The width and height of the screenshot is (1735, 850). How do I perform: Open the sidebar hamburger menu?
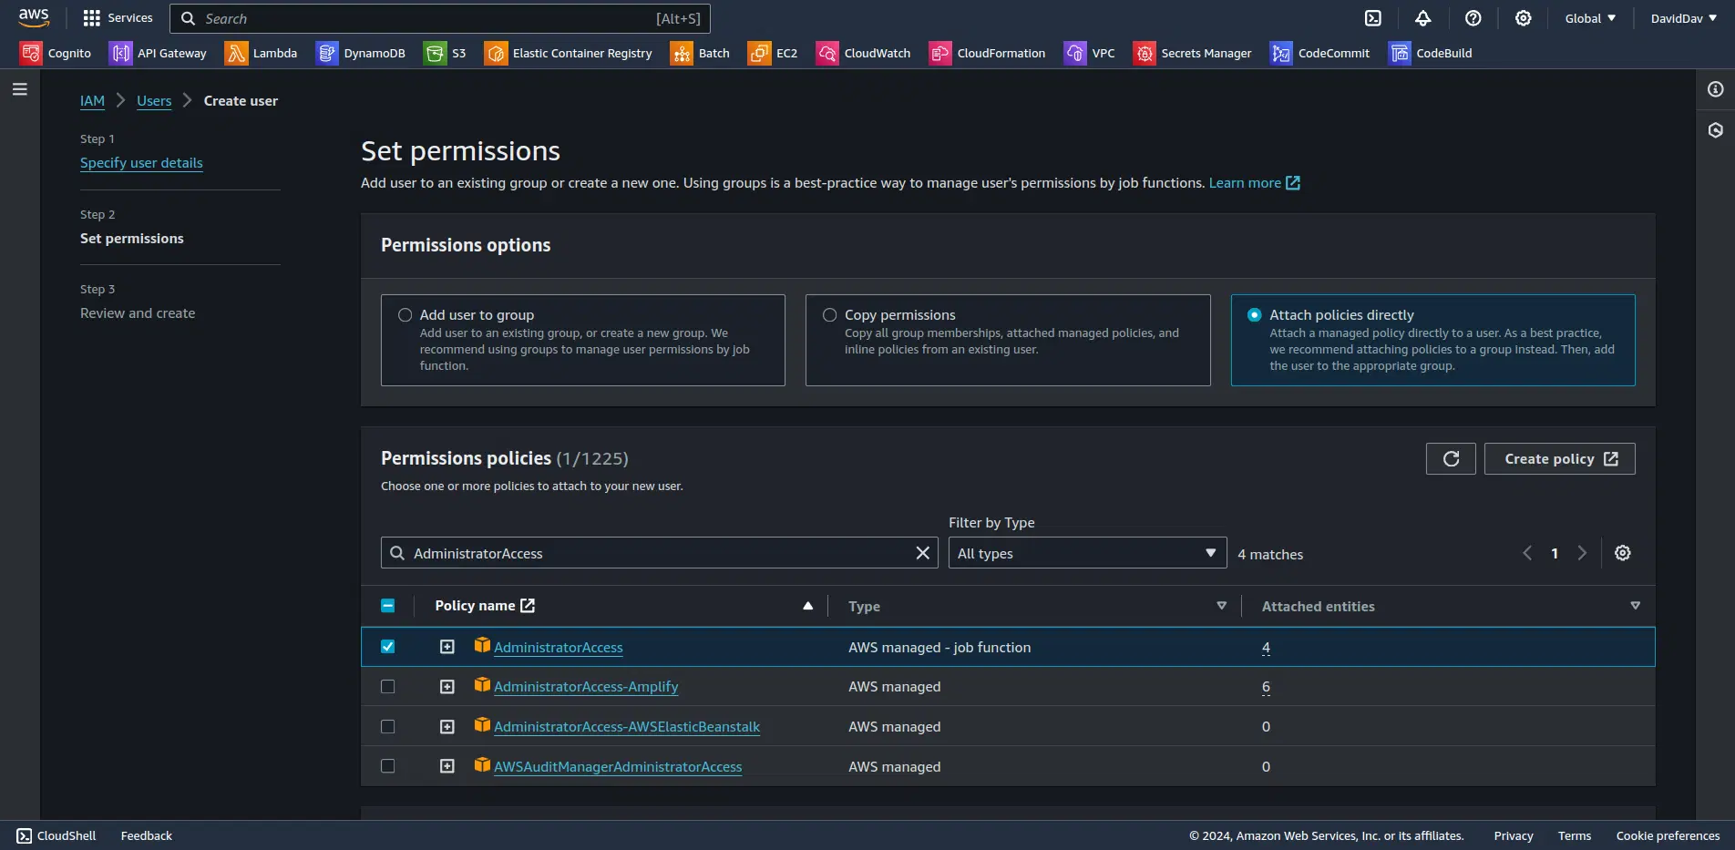point(20,88)
